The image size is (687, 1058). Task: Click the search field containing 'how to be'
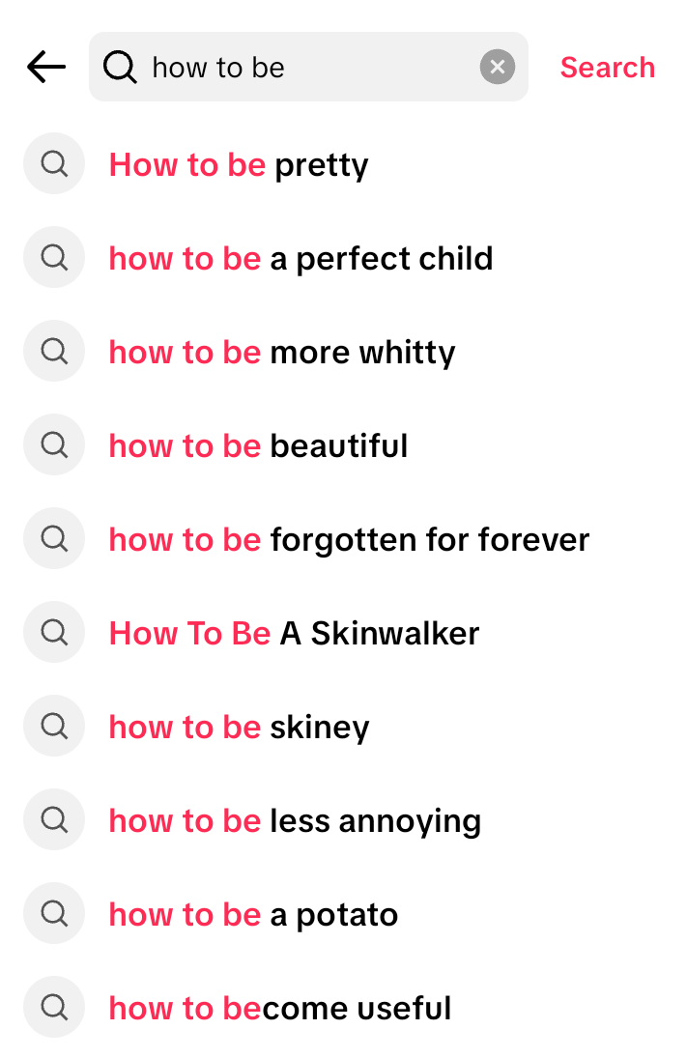coord(309,68)
